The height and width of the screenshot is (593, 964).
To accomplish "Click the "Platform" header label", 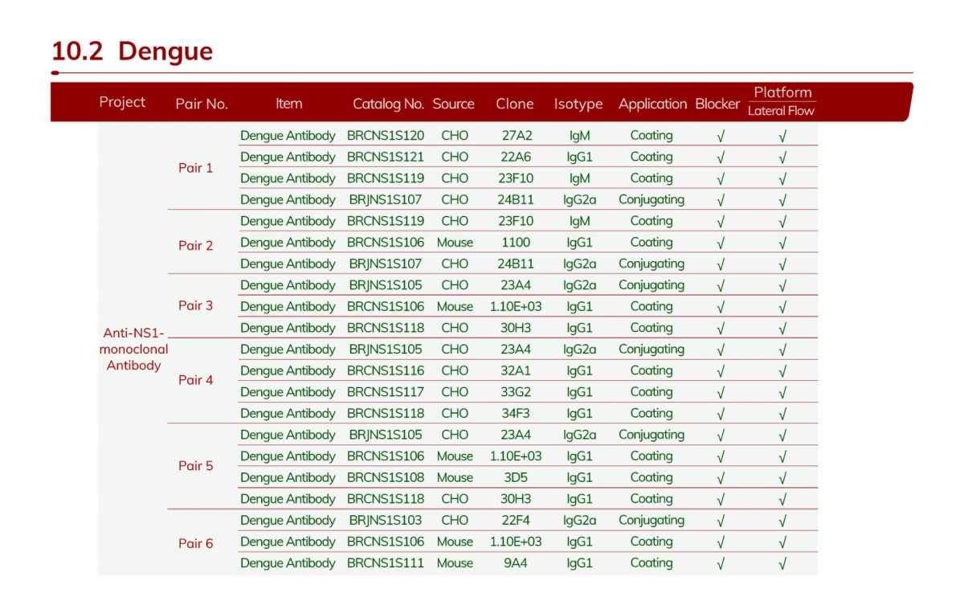I will [782, 92].
